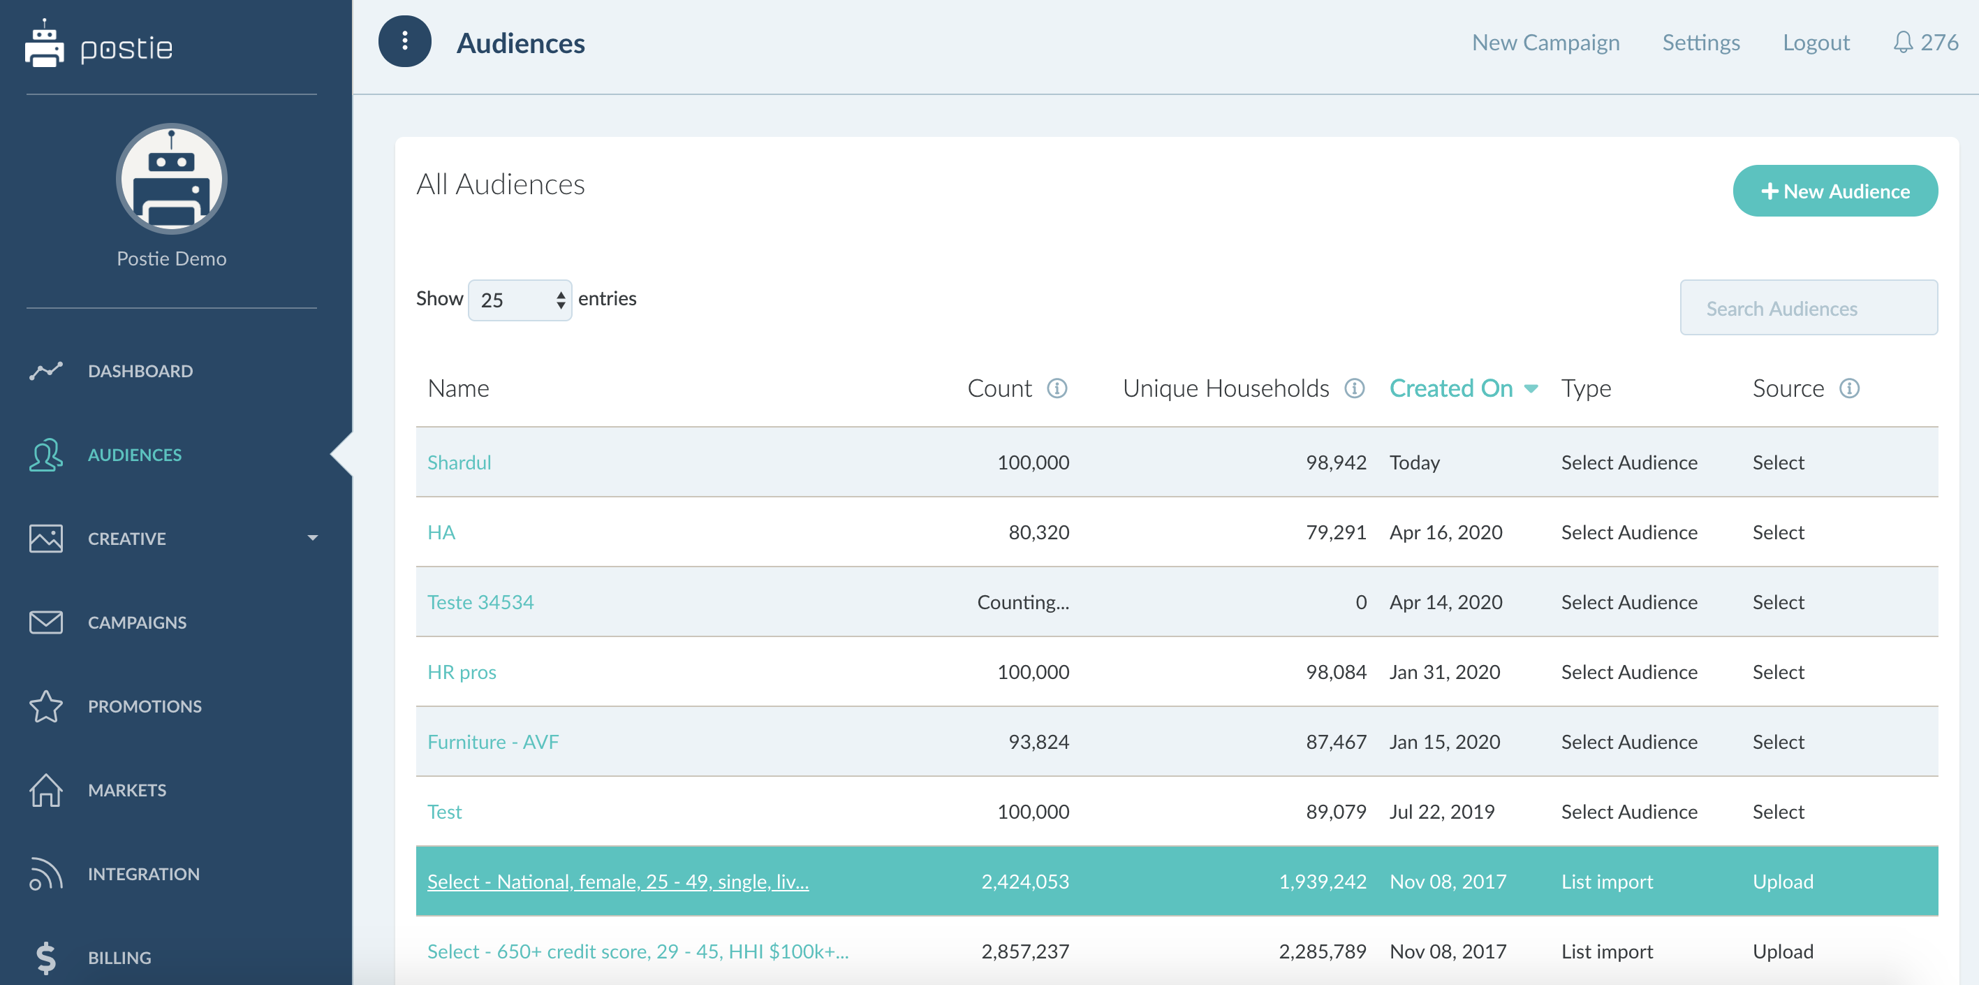Open the Show entries count dropdown
This screenshot has height=985, width=1979.
click(520, 300)
